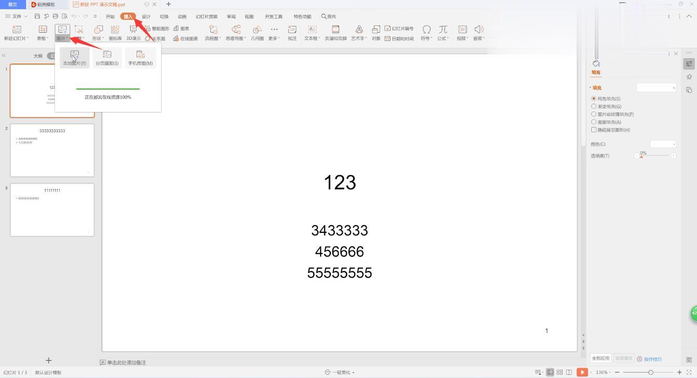Image resolution: width=697 pixels, height=378 pixels.
Task: Add a slide with the plus button below thumbnails
Action: [49, 360]
